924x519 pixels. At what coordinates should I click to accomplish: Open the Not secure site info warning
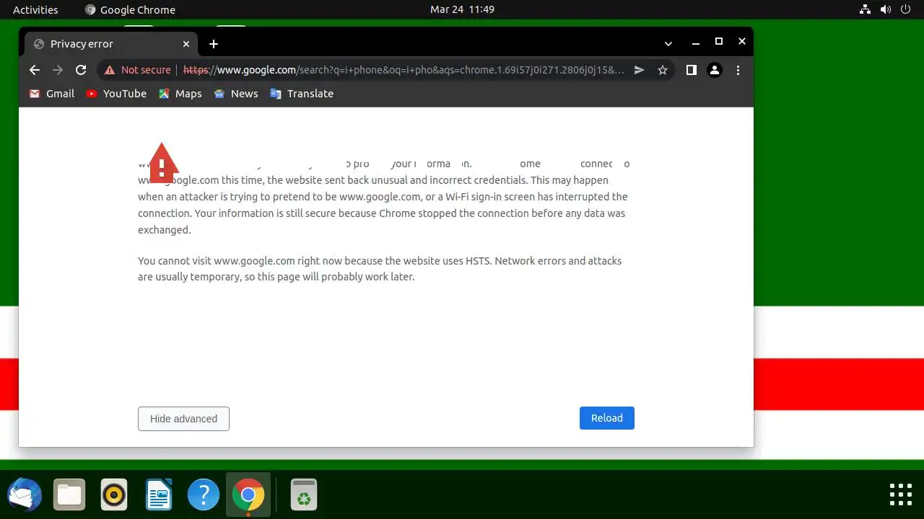click(137, 70)
